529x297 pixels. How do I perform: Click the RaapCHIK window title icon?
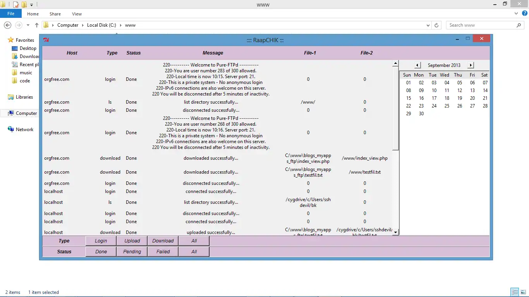point(46,40)
